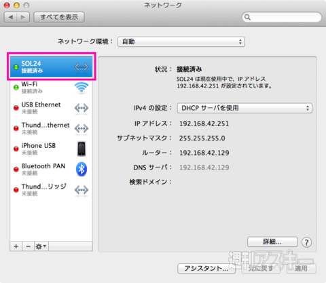The image size is (326, 283).
Task: Select the Bluetooth PAN service
Action: pyautogui.click(x=51, y=169)
